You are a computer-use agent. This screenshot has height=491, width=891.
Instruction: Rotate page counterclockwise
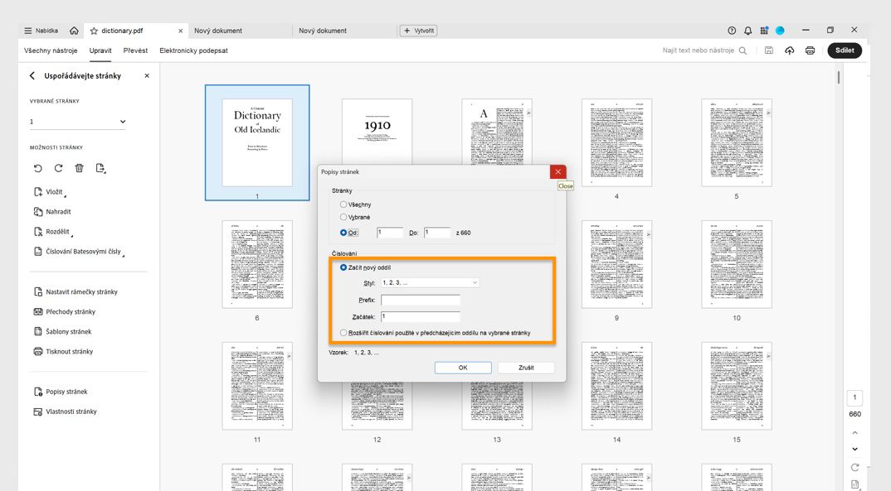[37, 168]
